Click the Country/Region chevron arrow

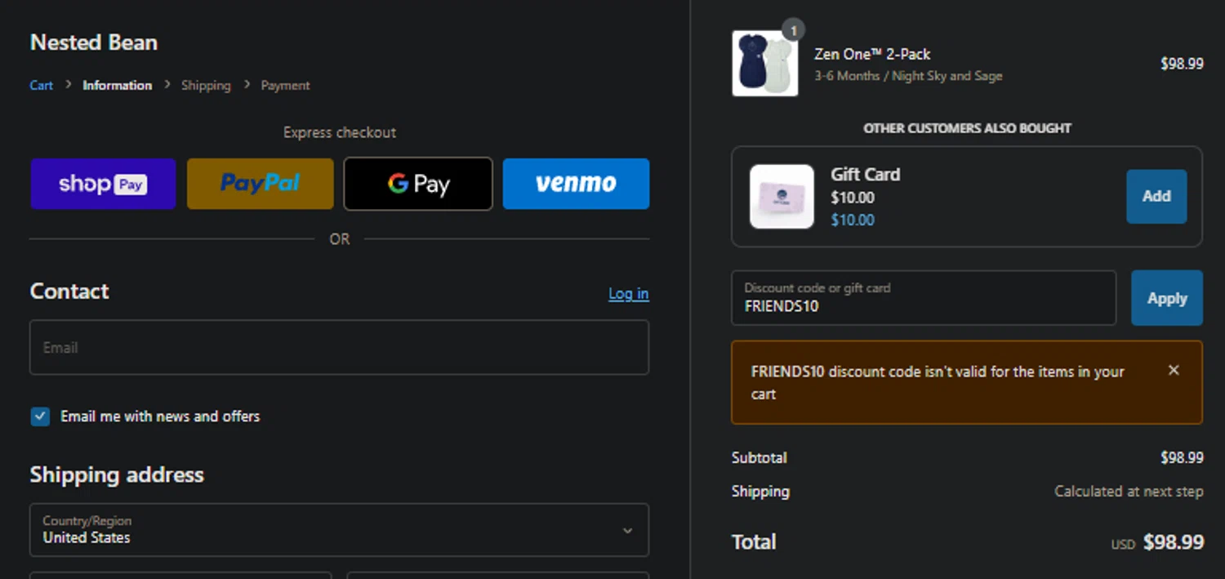627,530
